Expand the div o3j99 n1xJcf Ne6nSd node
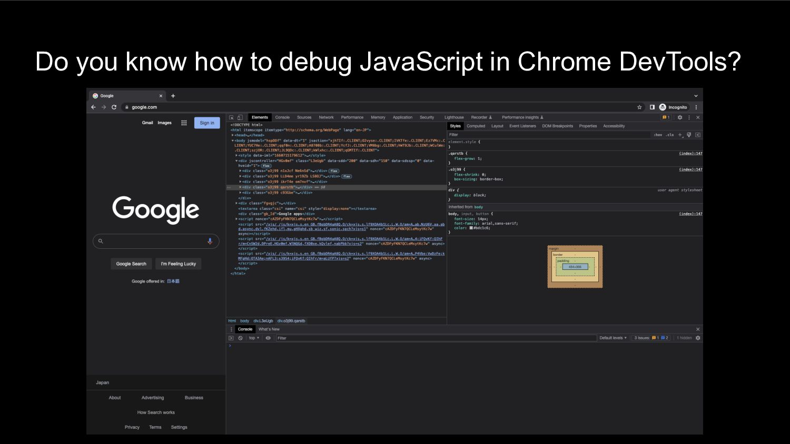The width and height of the screenshot is (790, 444). pyautogui.click(x=241, y=171)
